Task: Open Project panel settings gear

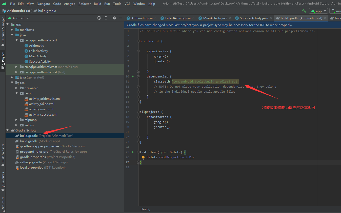Action: [114, 18]
